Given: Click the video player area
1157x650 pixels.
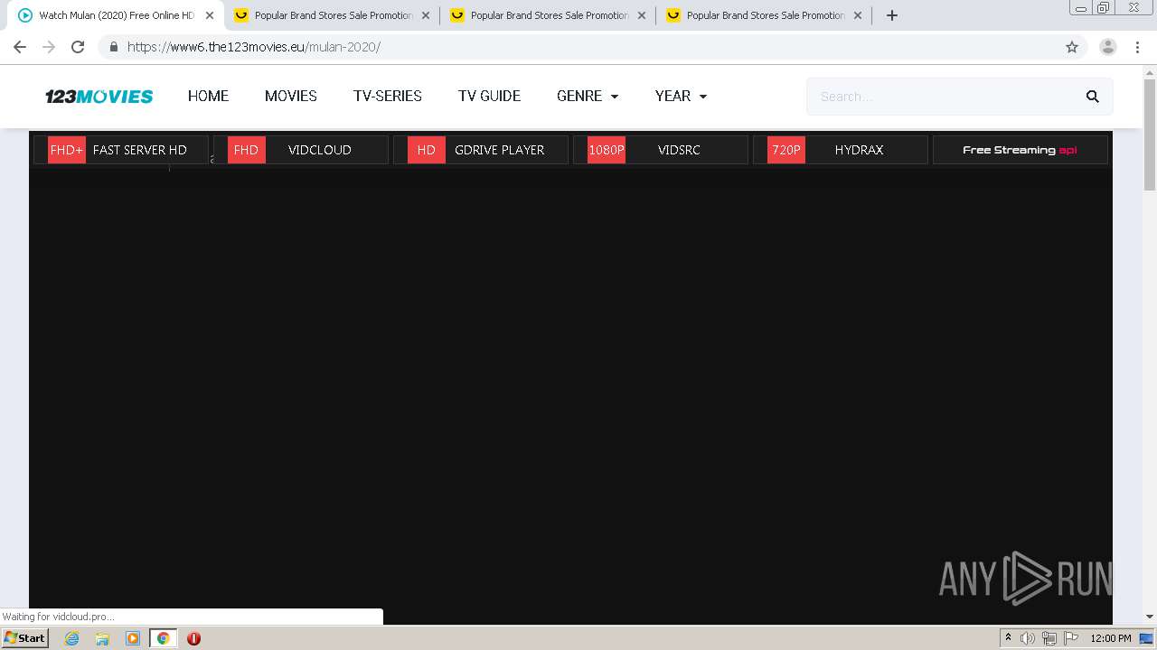Looking at the screenshot, I should (x=570, y=395).
